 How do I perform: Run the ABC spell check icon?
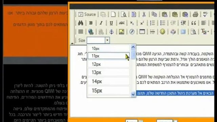click(205, 14)
